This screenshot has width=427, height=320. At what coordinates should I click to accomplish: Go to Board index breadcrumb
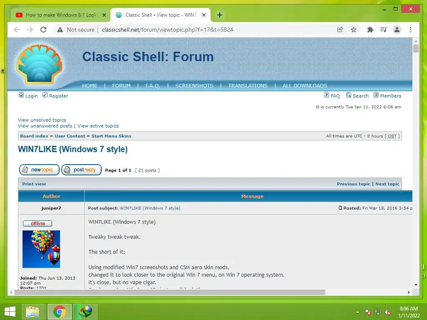tap(34, 136)
